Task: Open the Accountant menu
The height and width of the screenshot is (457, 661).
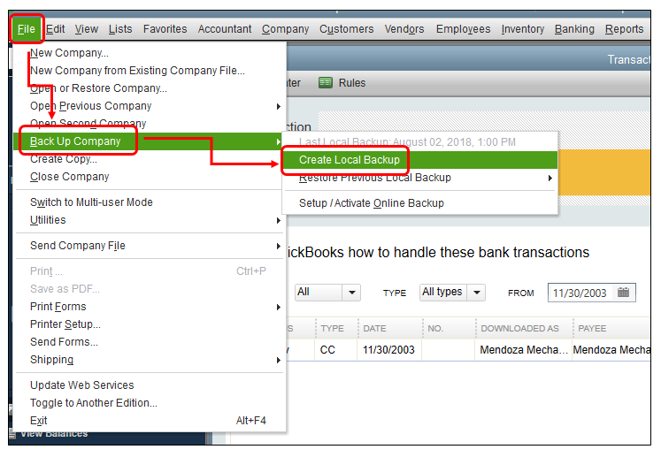Action: 225,29
